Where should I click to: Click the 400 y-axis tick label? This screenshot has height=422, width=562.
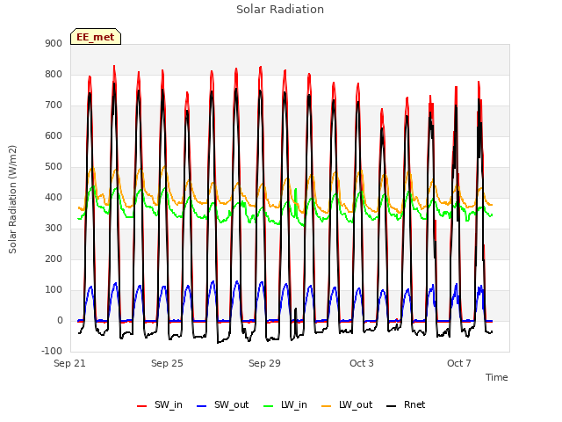[x=54, y=197]
